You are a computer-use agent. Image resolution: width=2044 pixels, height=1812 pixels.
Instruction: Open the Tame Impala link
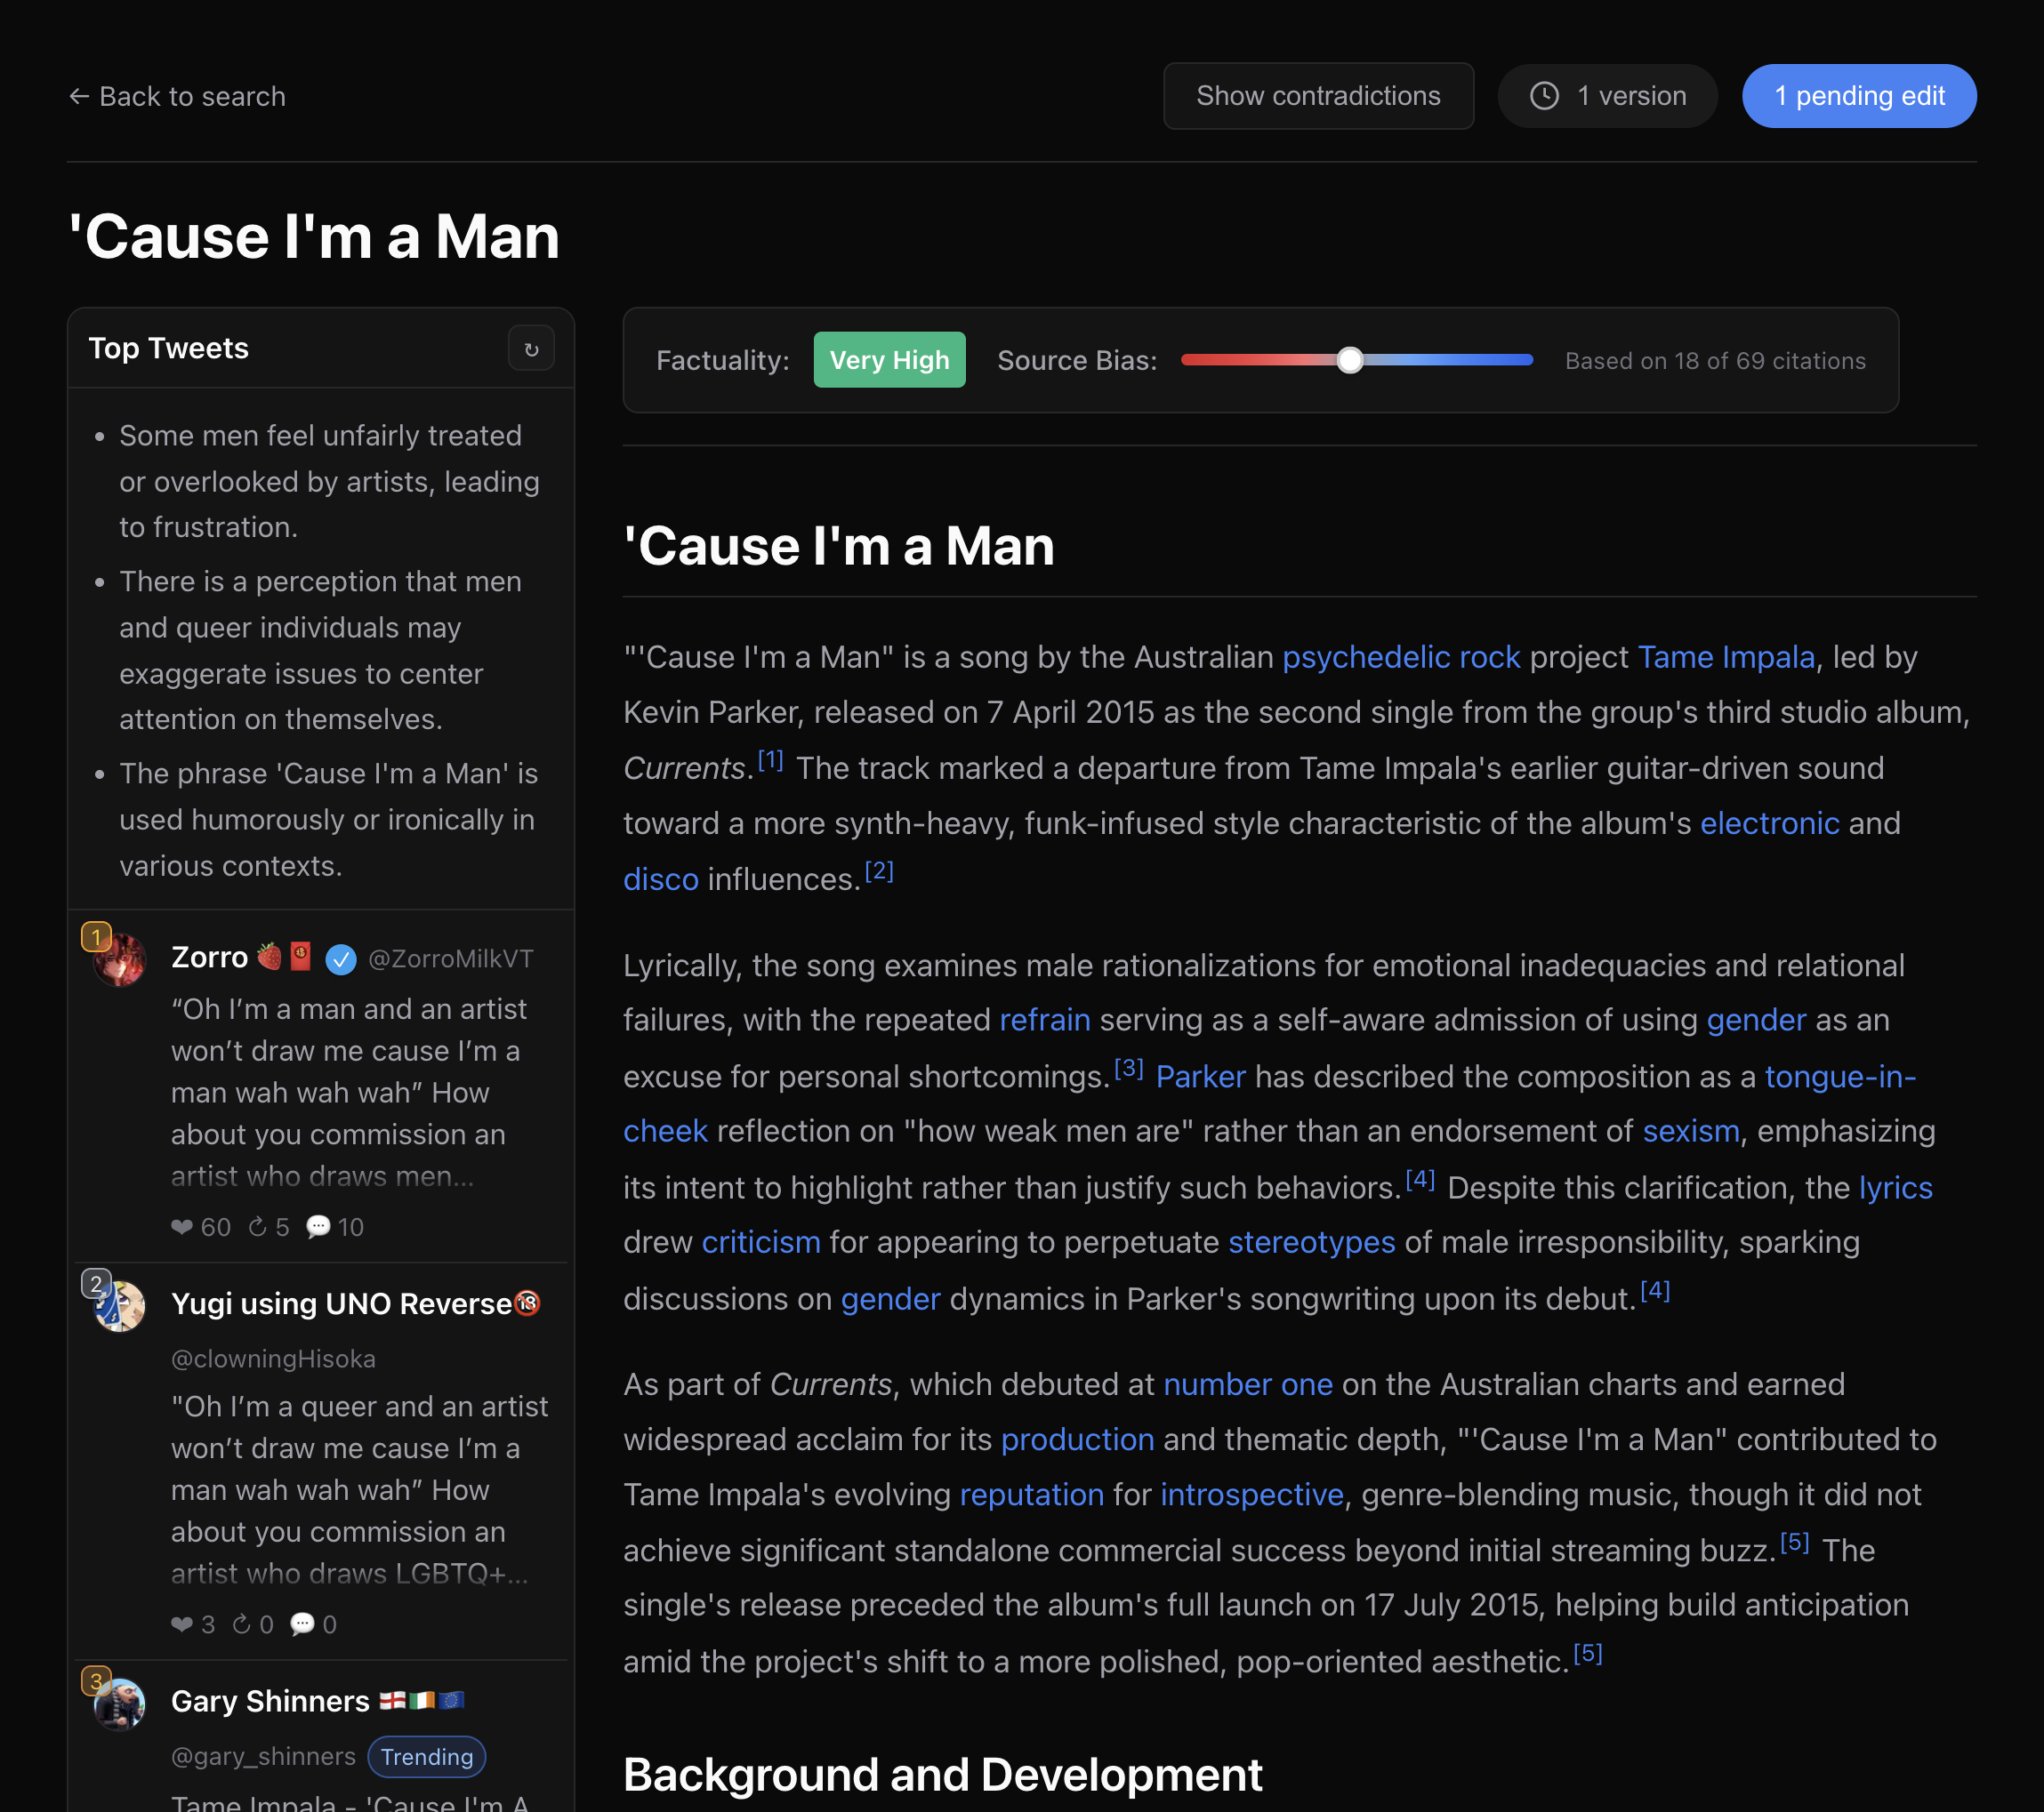pos(1725,658)
